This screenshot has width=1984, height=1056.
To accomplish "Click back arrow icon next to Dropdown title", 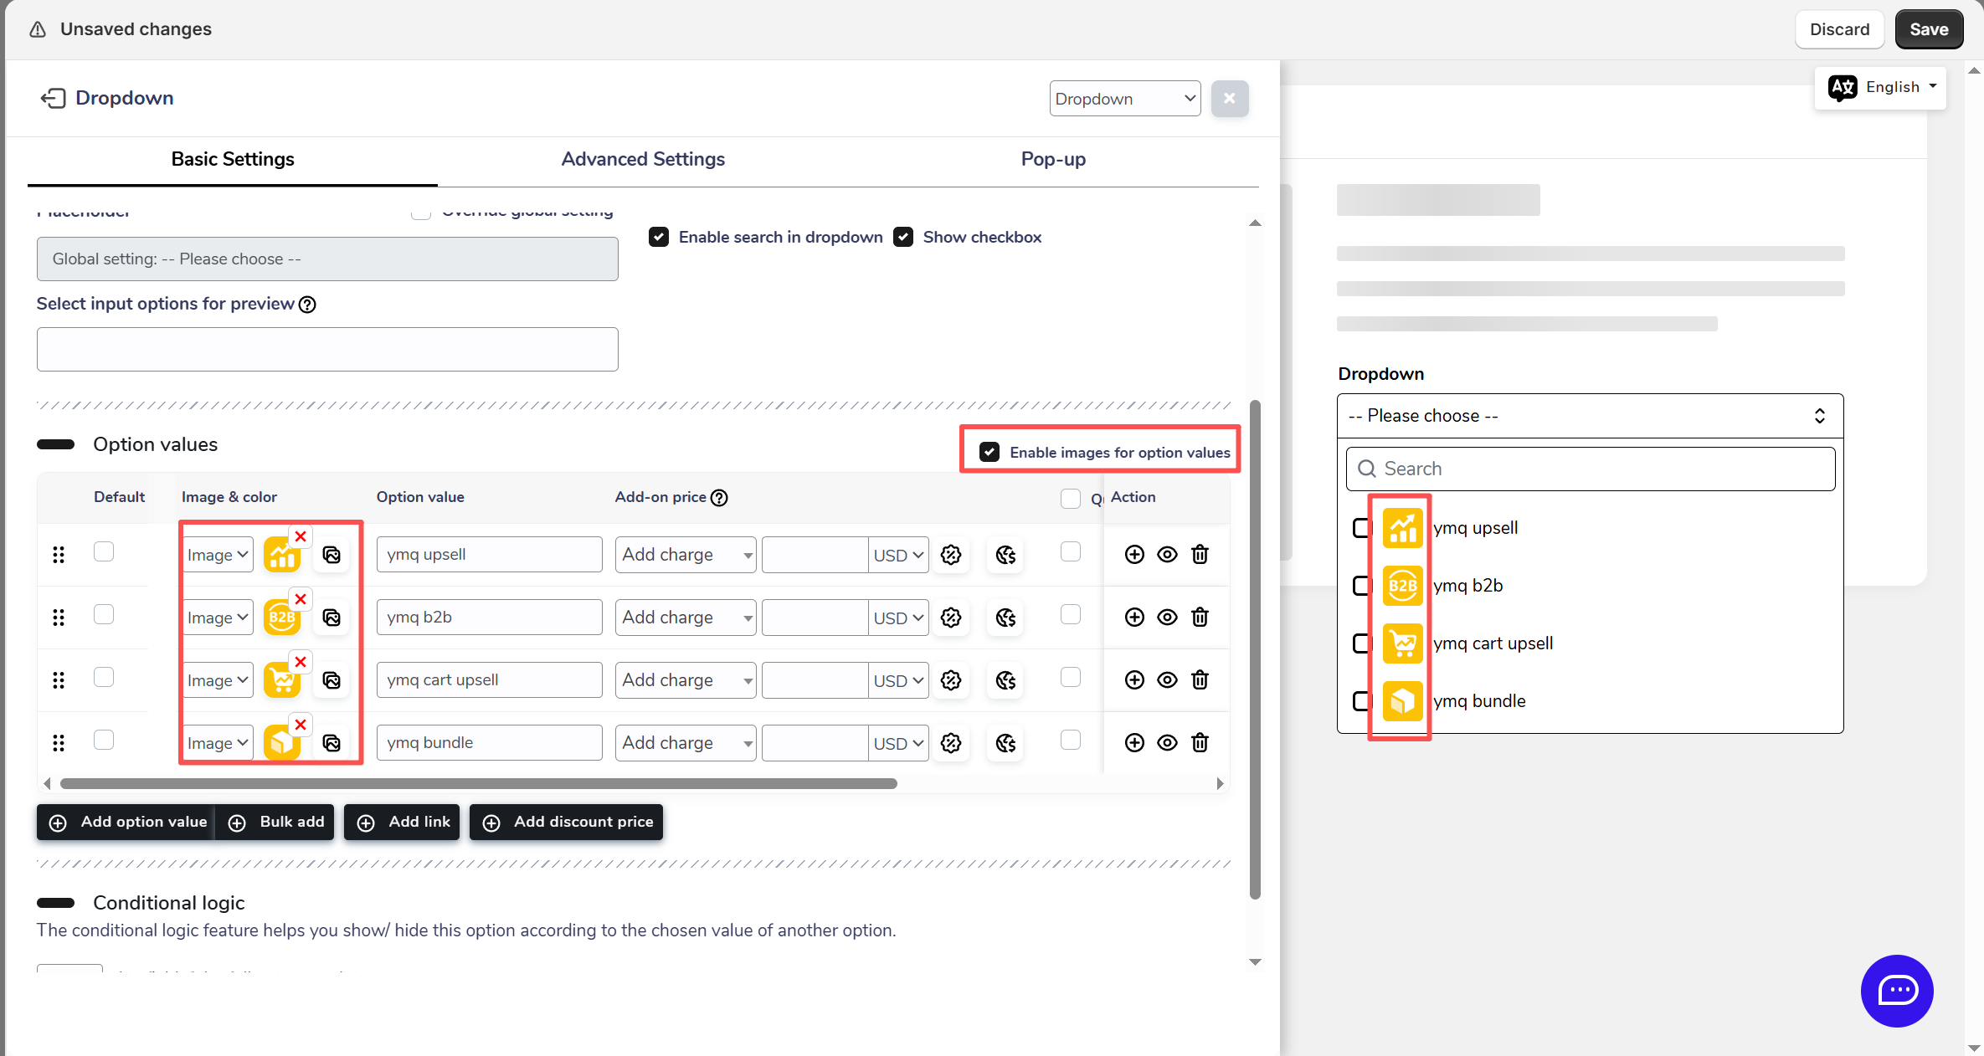I will tap(53, 98).
